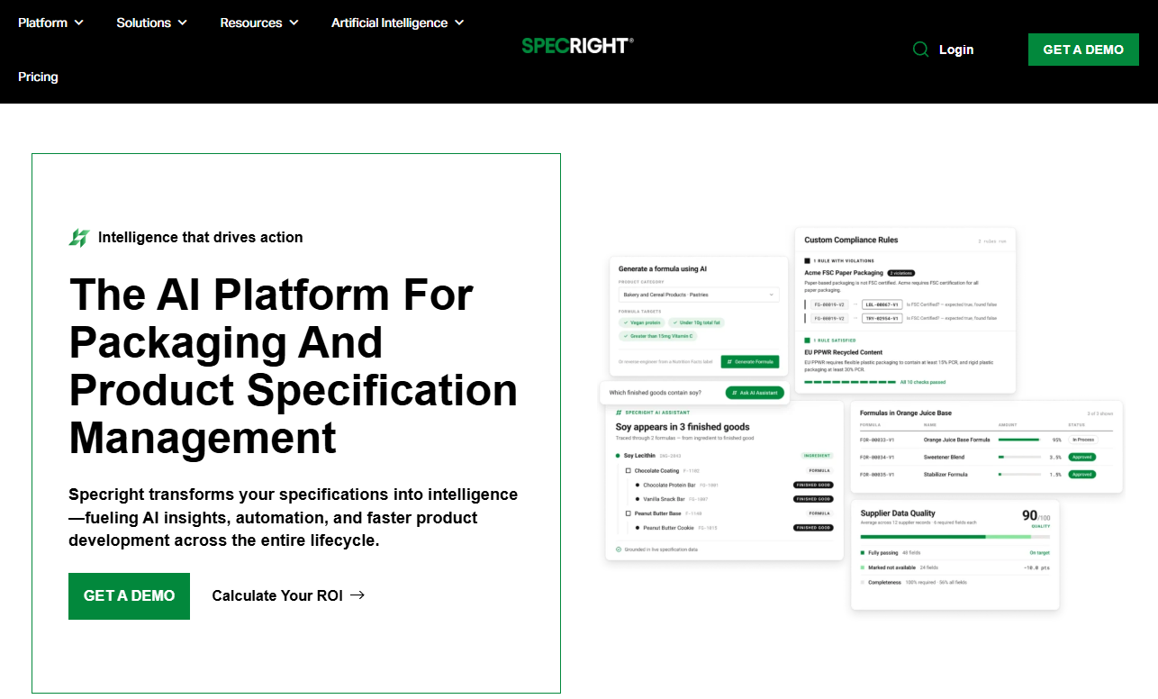
Task: Toggle the Peanut Butter Base checkbox
Action: [x=629, y=513]
